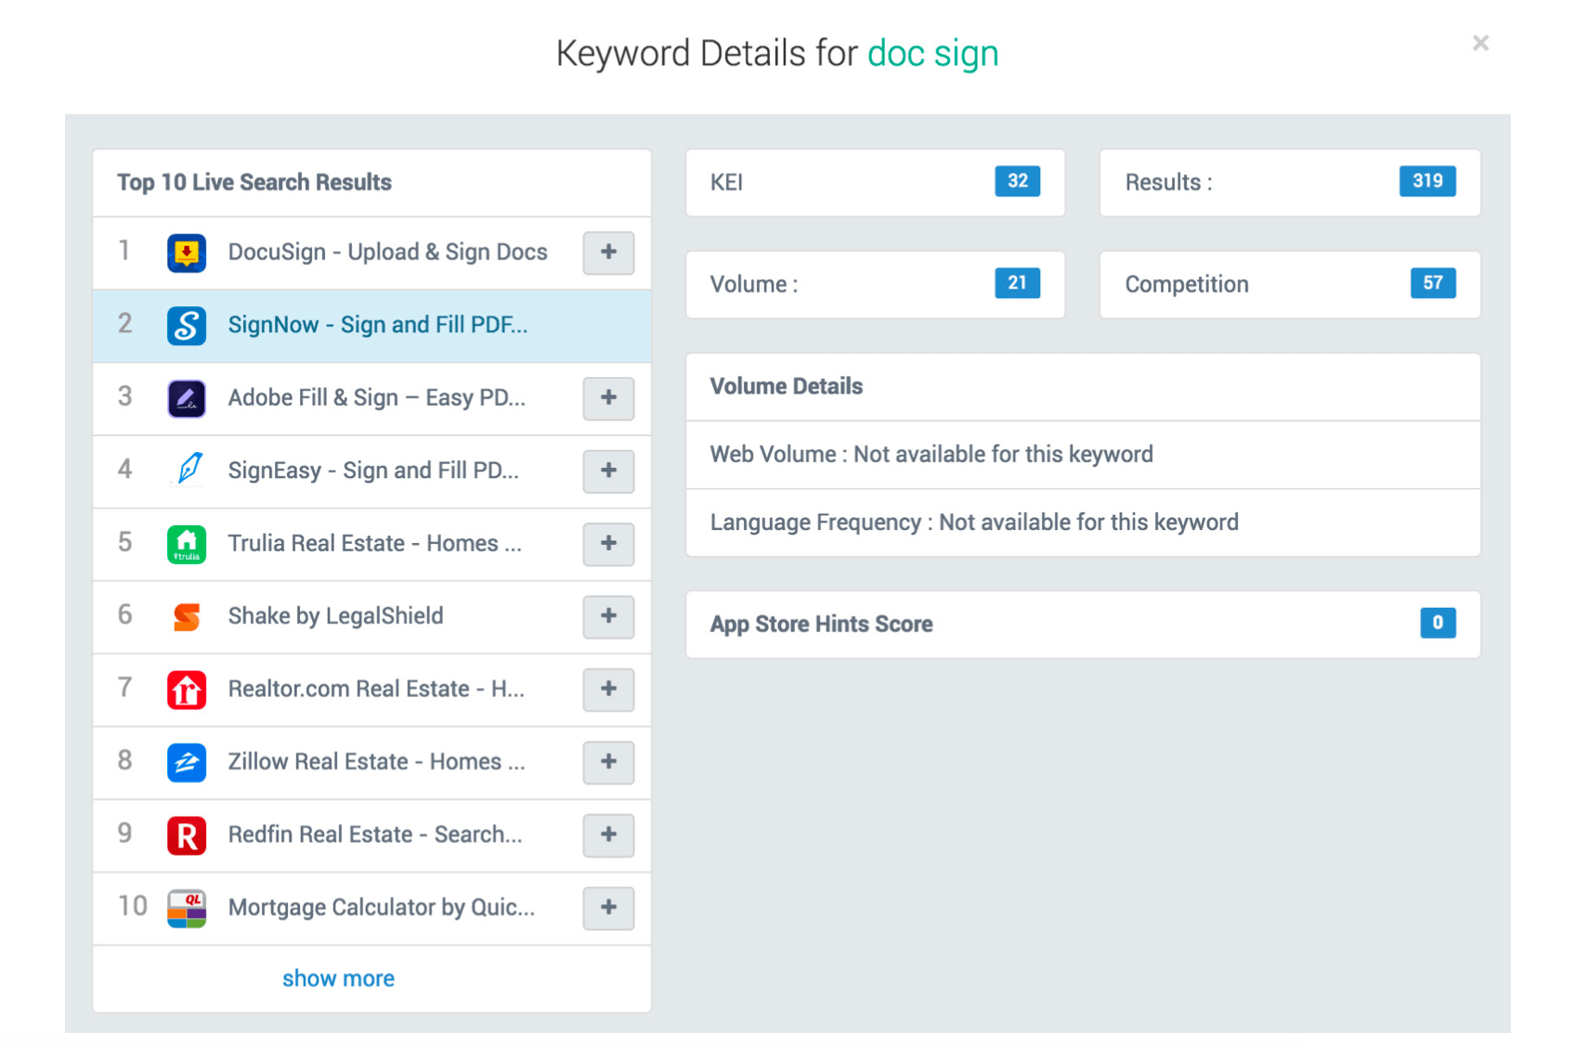Click the Competition value badge 57
Image resolution: width=1575 pixels, height=1047 pixels.
(x=1433, y=283)
